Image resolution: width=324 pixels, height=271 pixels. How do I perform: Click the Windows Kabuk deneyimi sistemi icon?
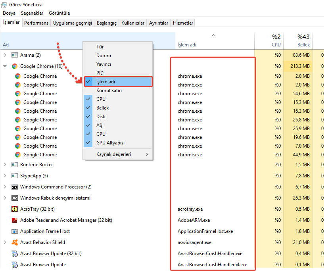coord(15,198)
